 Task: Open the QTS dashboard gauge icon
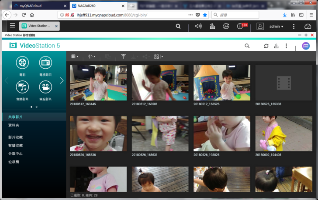308,27
